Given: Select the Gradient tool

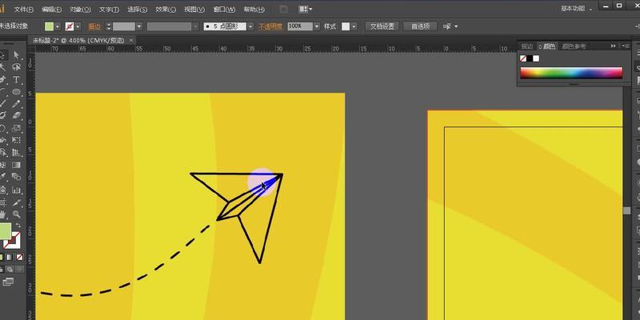Looking at the screenshot, I should tap(16, 165).
